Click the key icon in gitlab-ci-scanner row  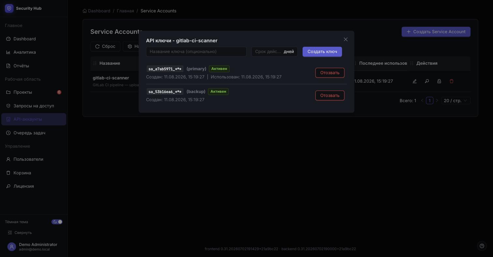427,81
